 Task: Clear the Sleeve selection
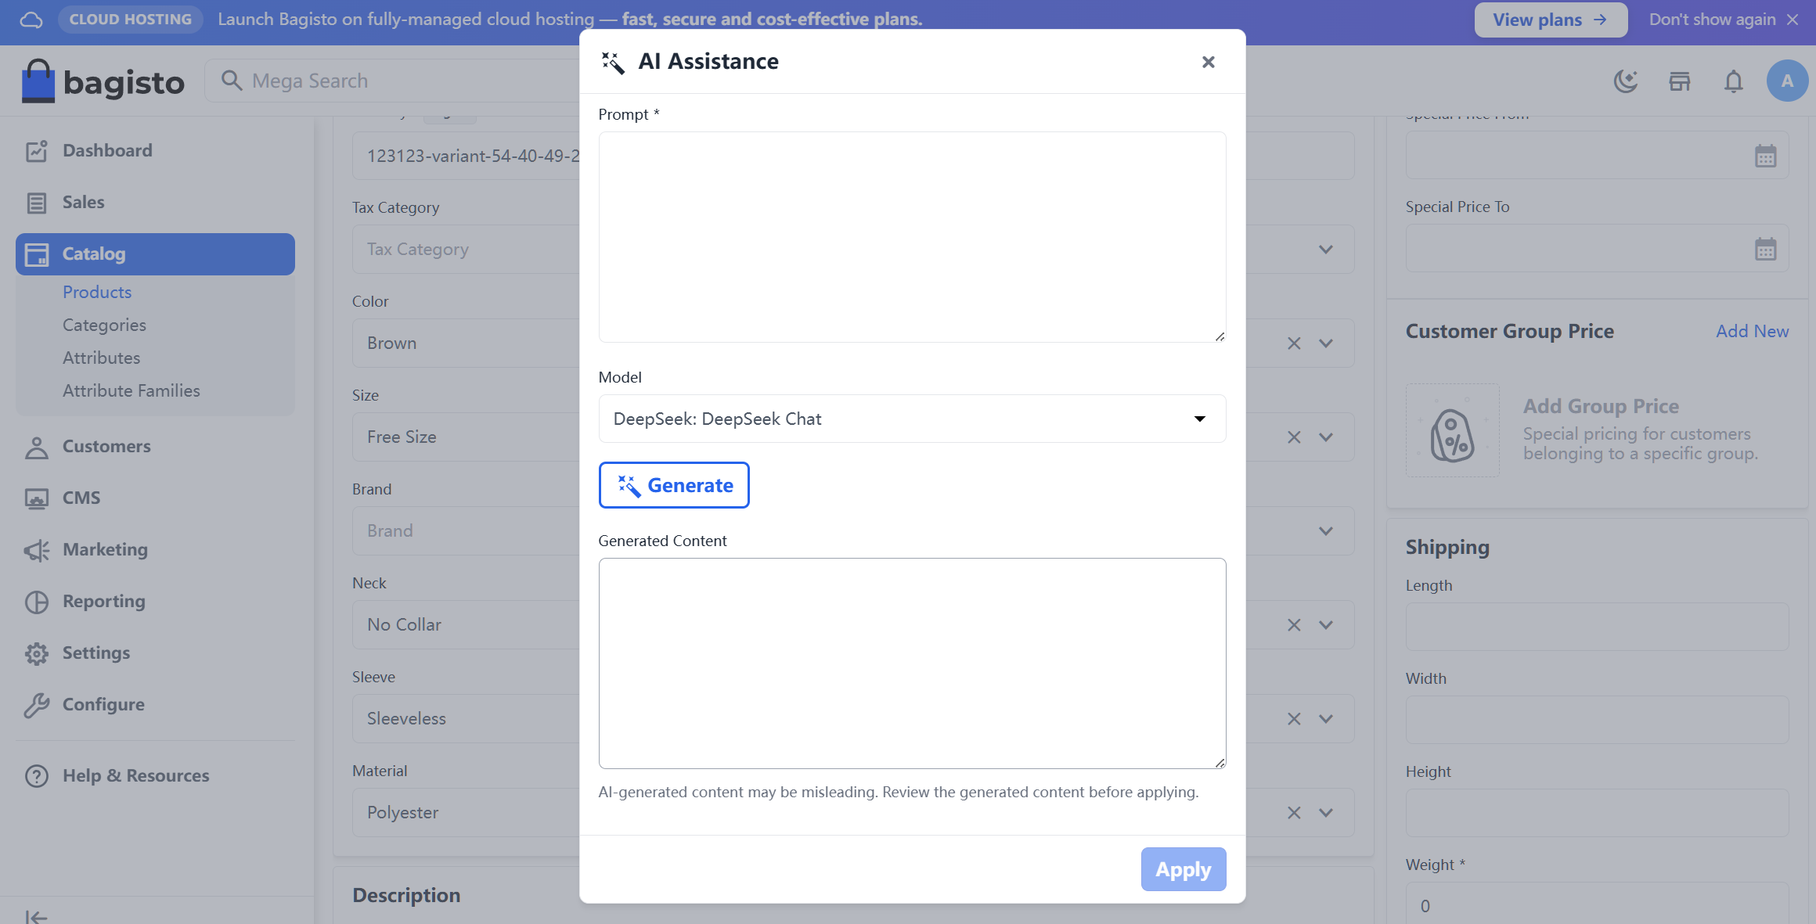(x=1294, y=719)
